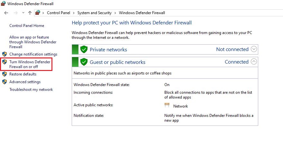Expand chevron after System and Security

115,13
